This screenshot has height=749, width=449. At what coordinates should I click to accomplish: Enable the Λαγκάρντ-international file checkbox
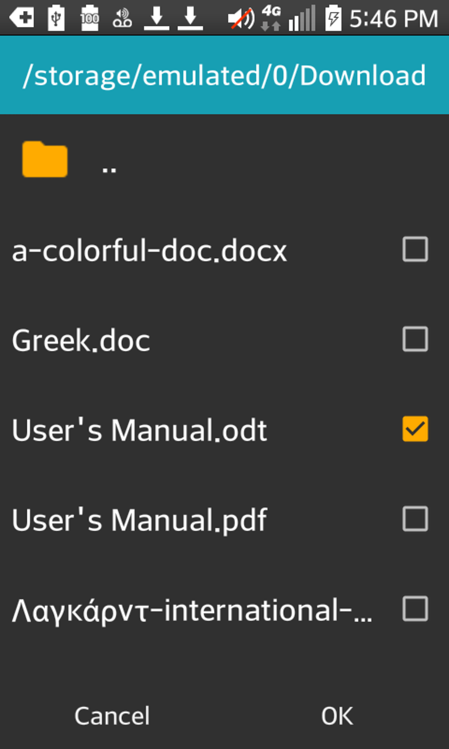pyautogui.click(x=415, y=609)
